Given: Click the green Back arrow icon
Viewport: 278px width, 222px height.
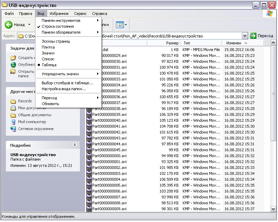Looking at the screenshot, I should (9, 25).
